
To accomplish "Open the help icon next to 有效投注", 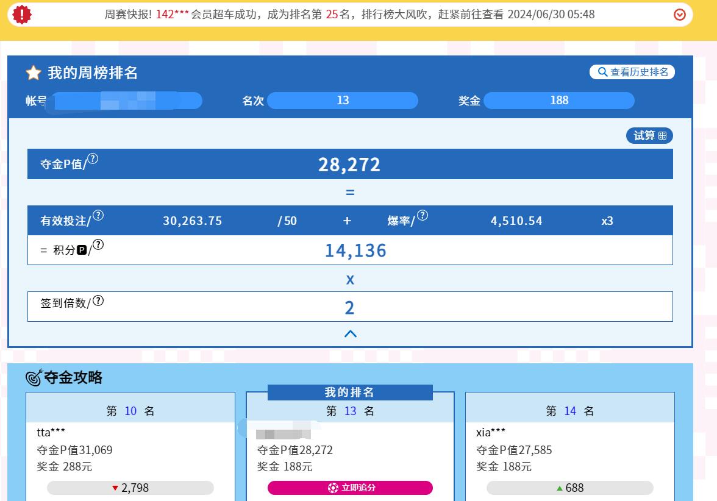I will point(99,216).
